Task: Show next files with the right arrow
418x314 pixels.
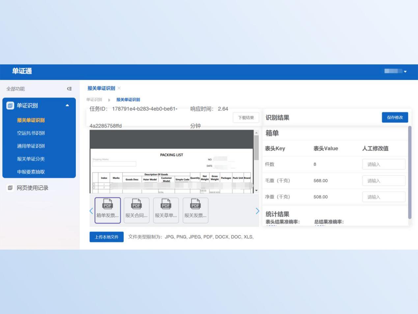Action: click(257, 211)
